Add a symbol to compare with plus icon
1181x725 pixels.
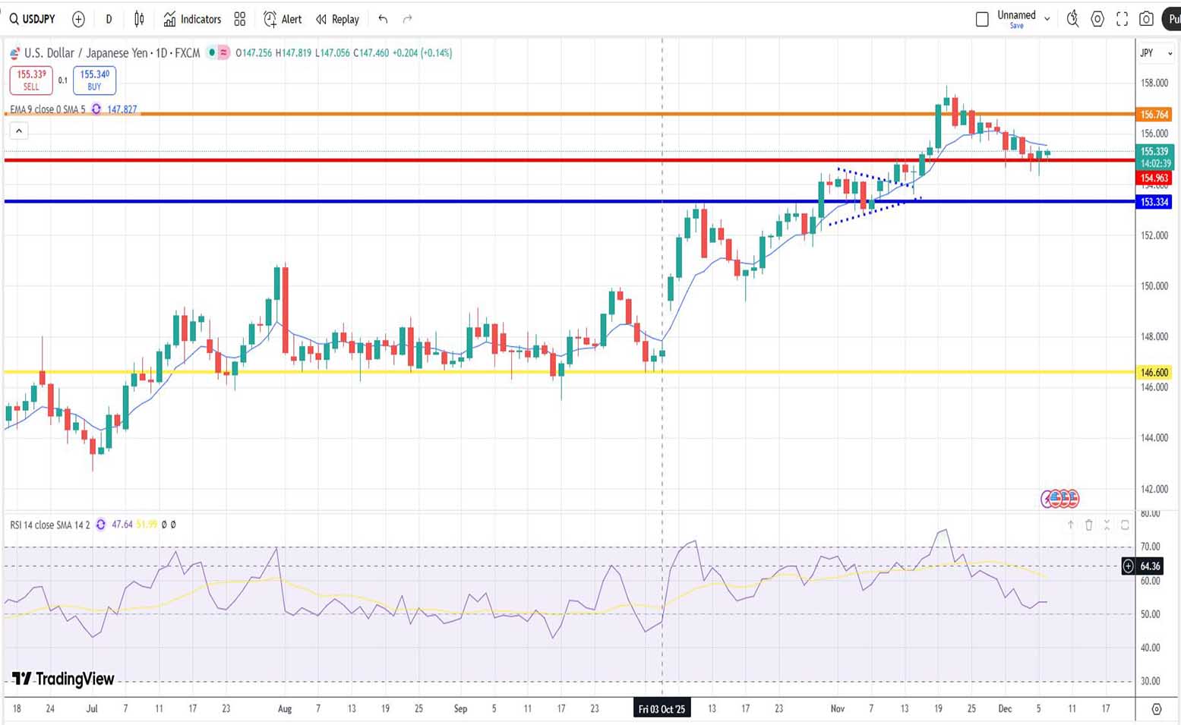78,19
